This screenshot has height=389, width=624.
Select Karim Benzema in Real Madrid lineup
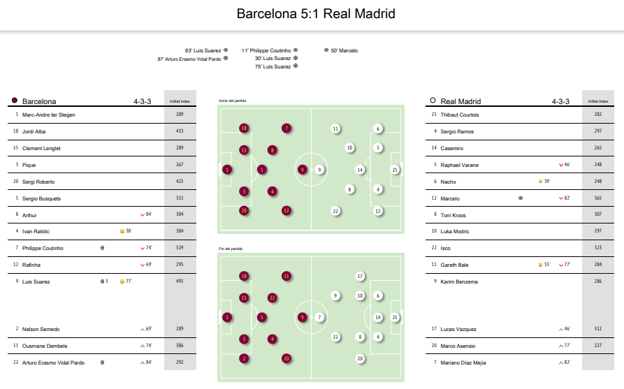[x=459, y=281]
